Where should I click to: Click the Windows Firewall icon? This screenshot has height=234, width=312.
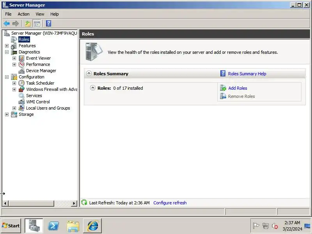[21, 89]
